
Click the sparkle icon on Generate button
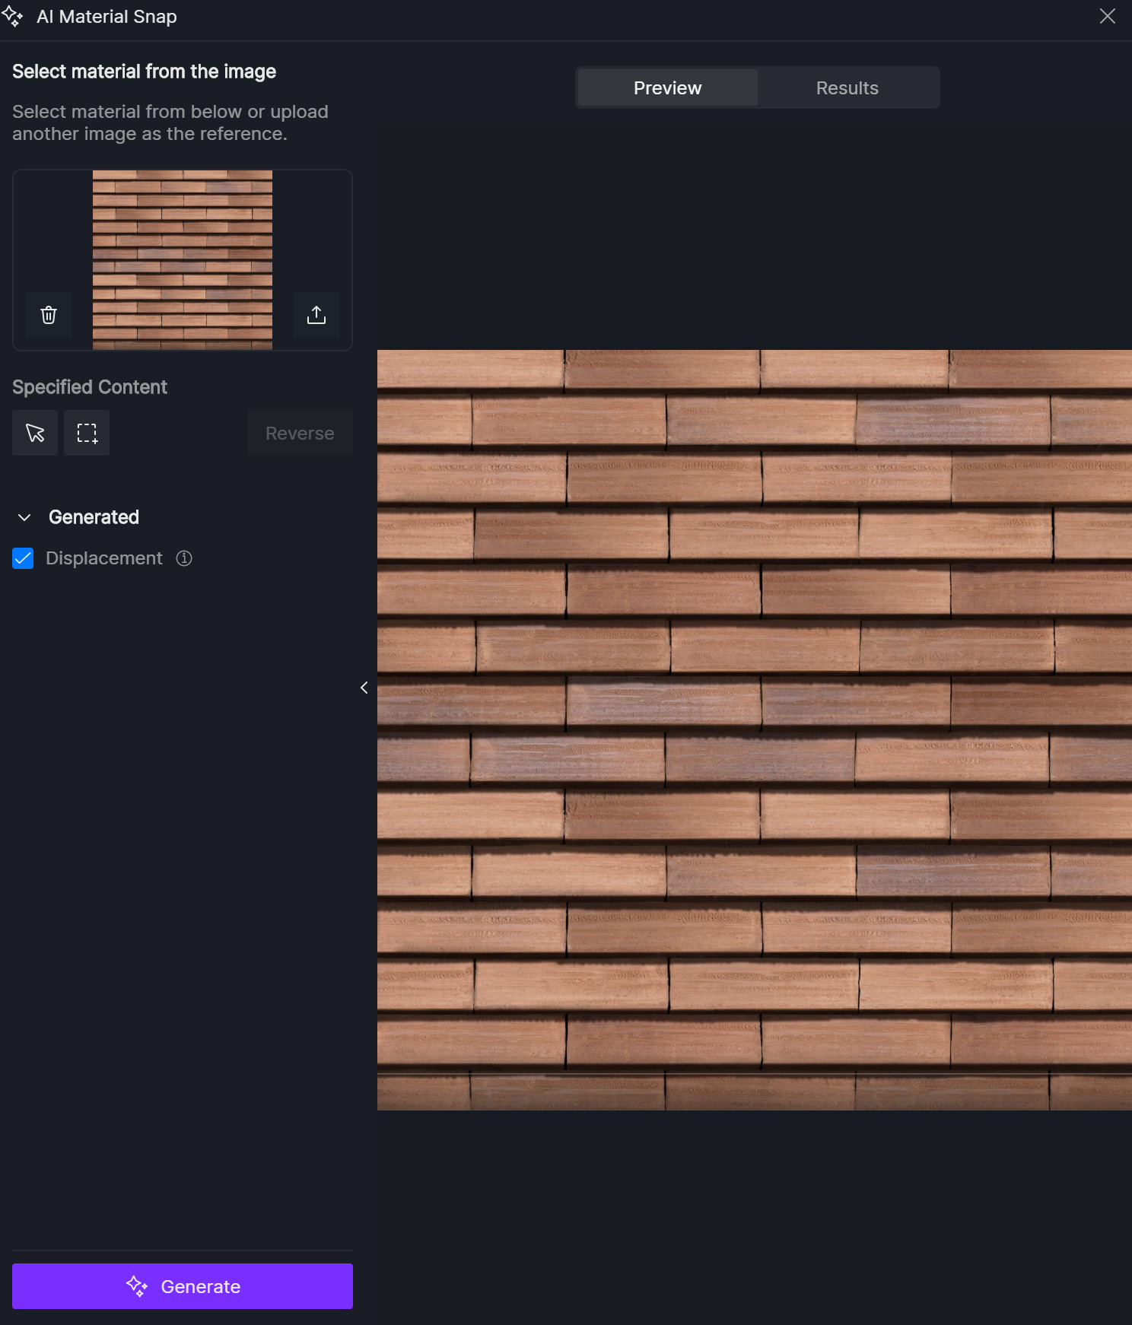137,1286
